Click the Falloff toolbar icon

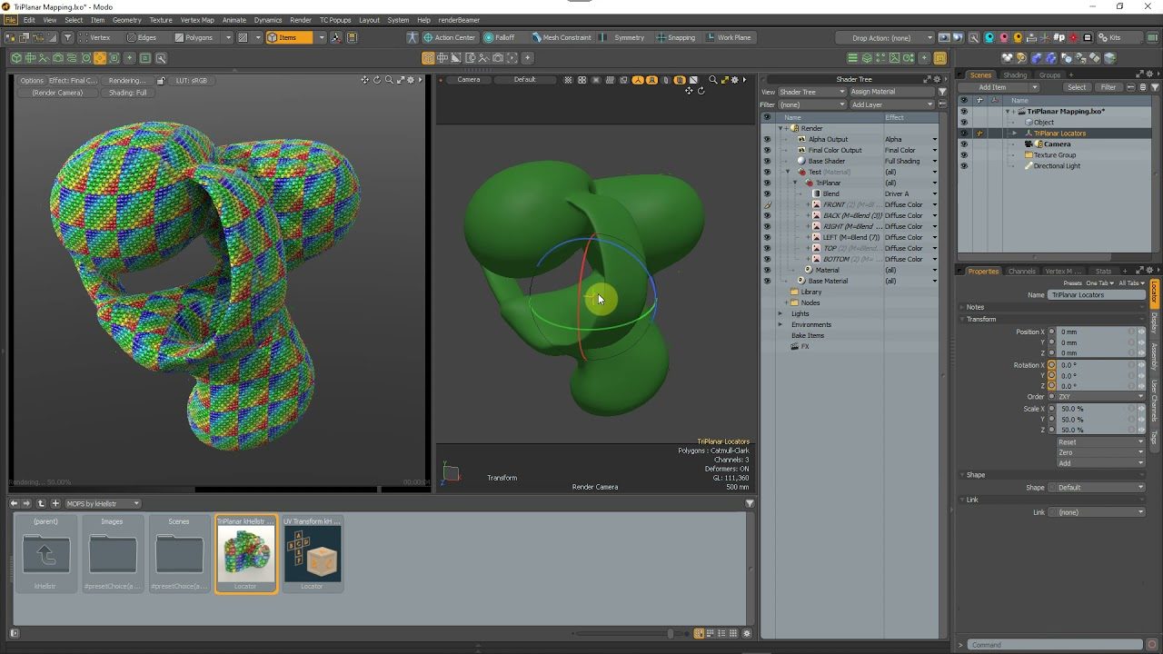pyautogui.click(x=499, y=37)
